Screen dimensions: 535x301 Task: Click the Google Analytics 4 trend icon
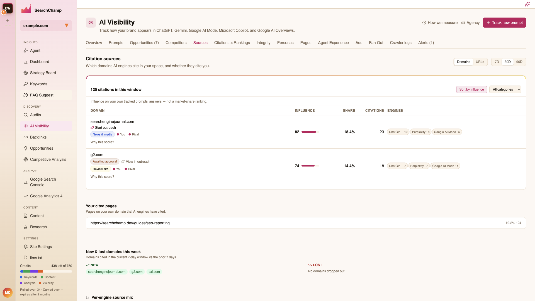point(26,196)
